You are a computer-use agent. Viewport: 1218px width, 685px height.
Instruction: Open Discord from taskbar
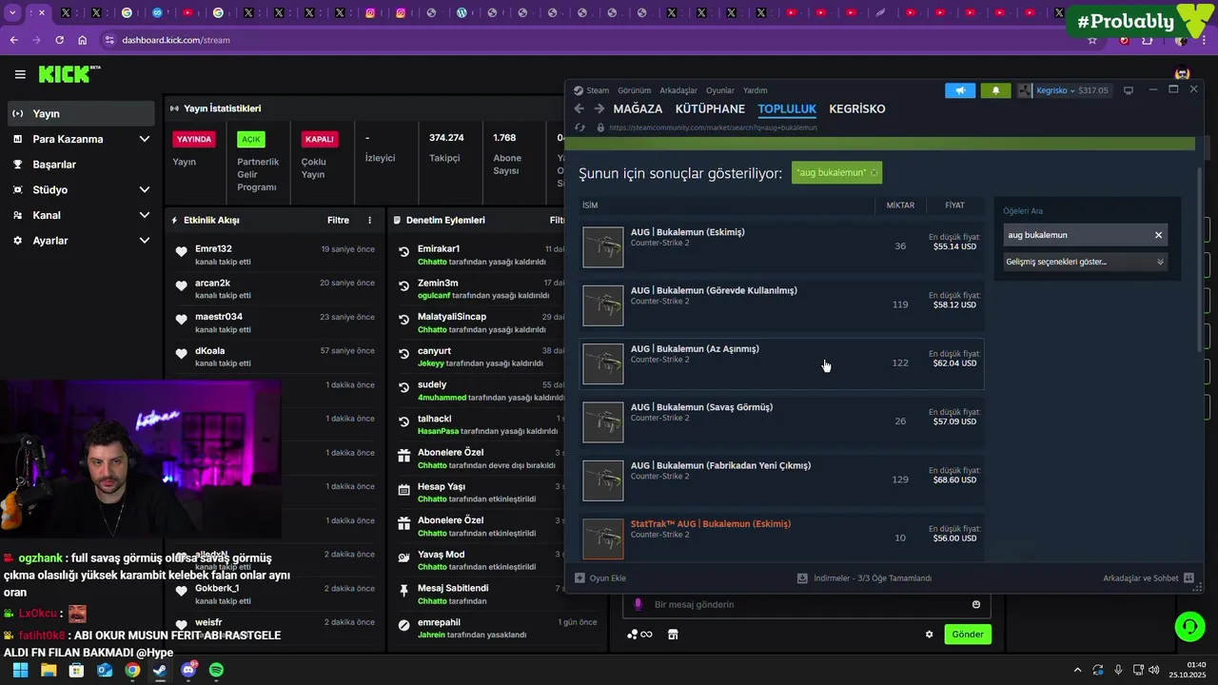point(188,670)
